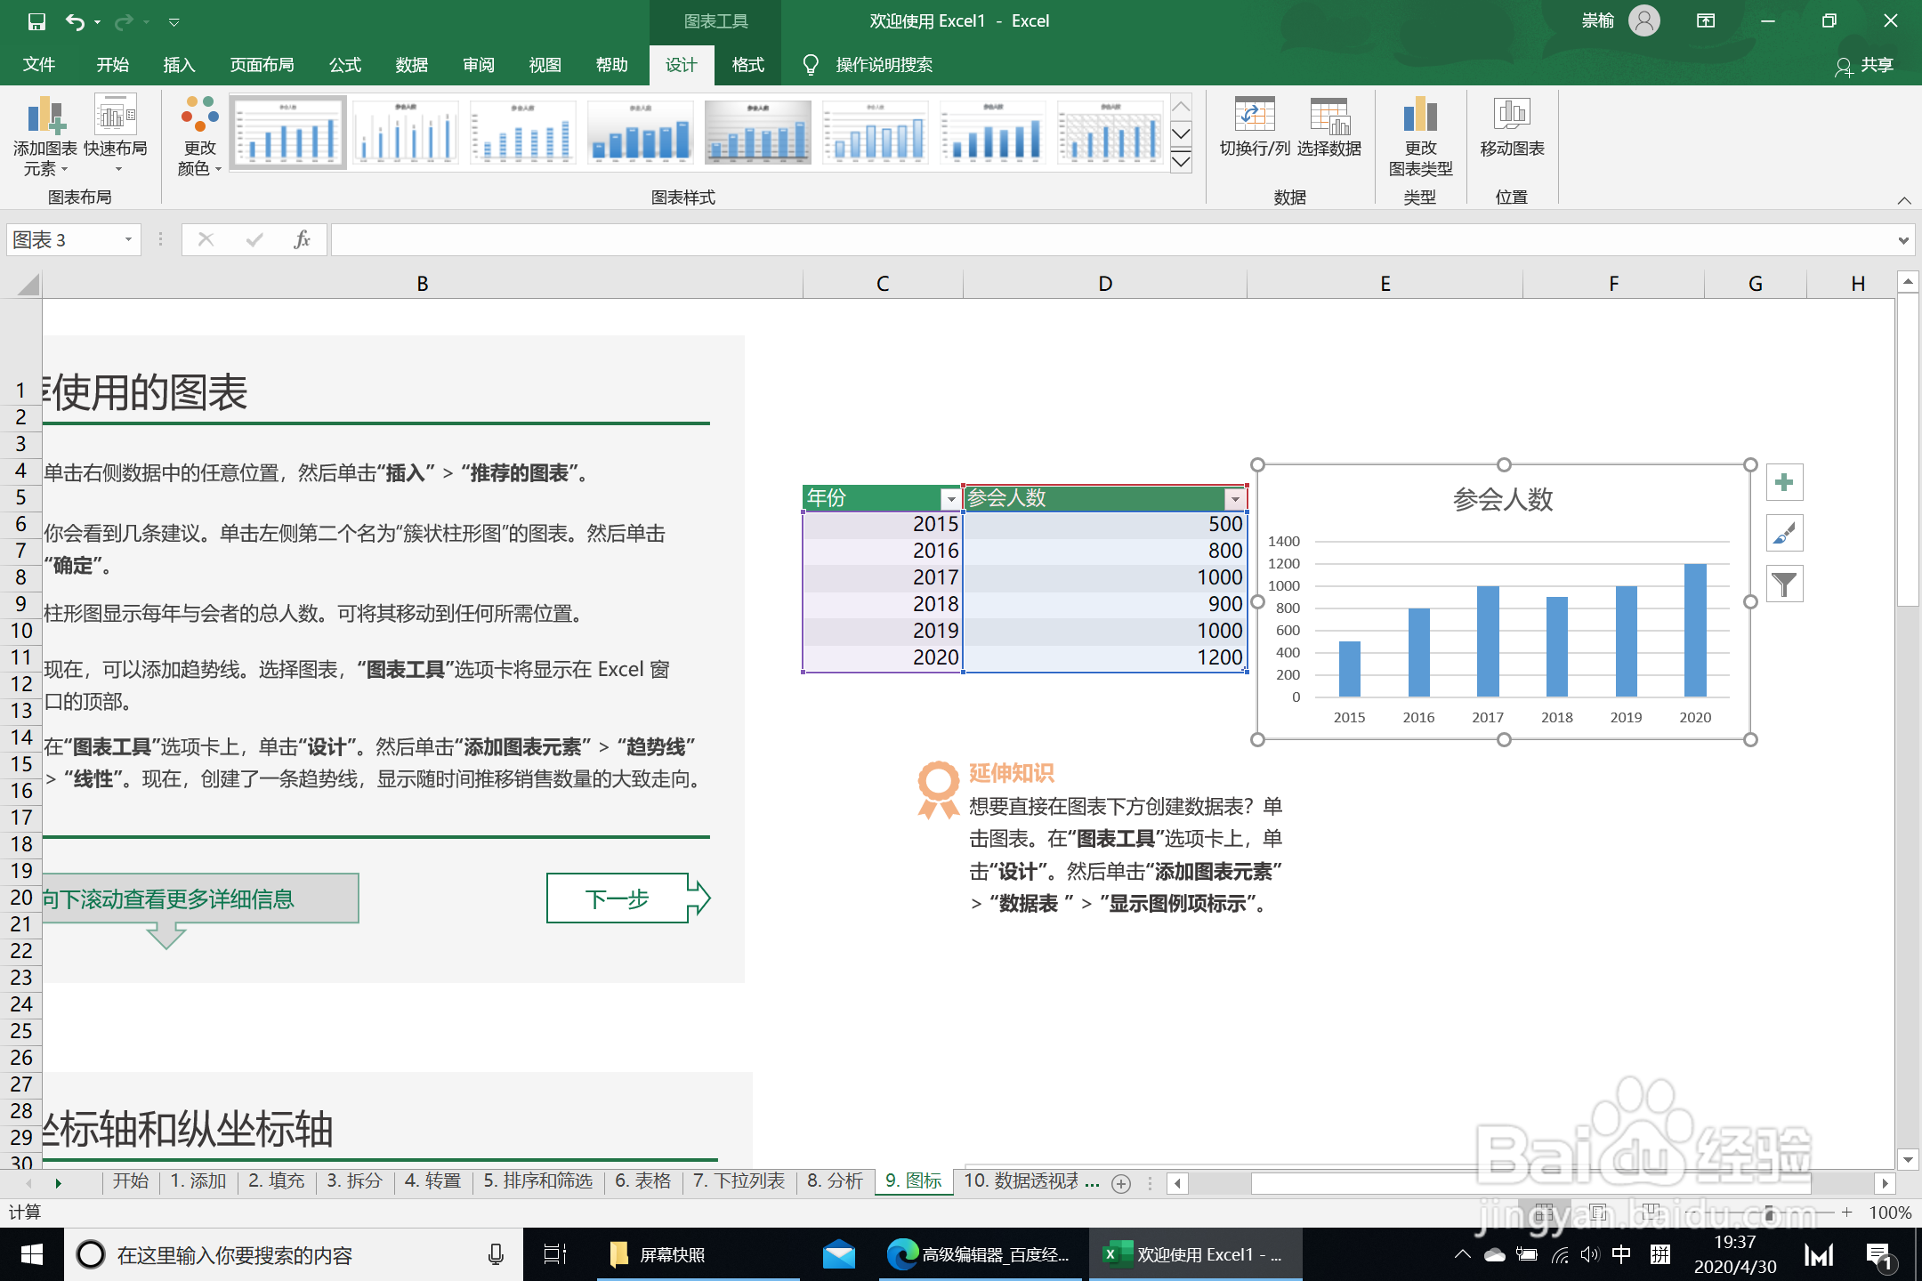
Task: Open the File (文件) tab
Action: 39,65
